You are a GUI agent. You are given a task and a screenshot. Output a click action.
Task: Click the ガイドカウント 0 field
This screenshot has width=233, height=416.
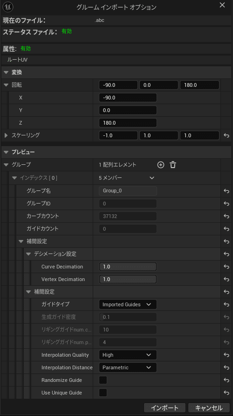click(128, 229)
